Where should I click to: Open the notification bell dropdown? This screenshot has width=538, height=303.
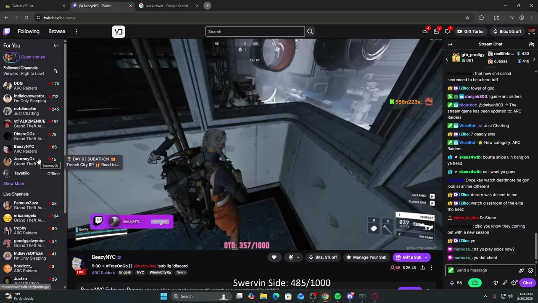point(294,257)
